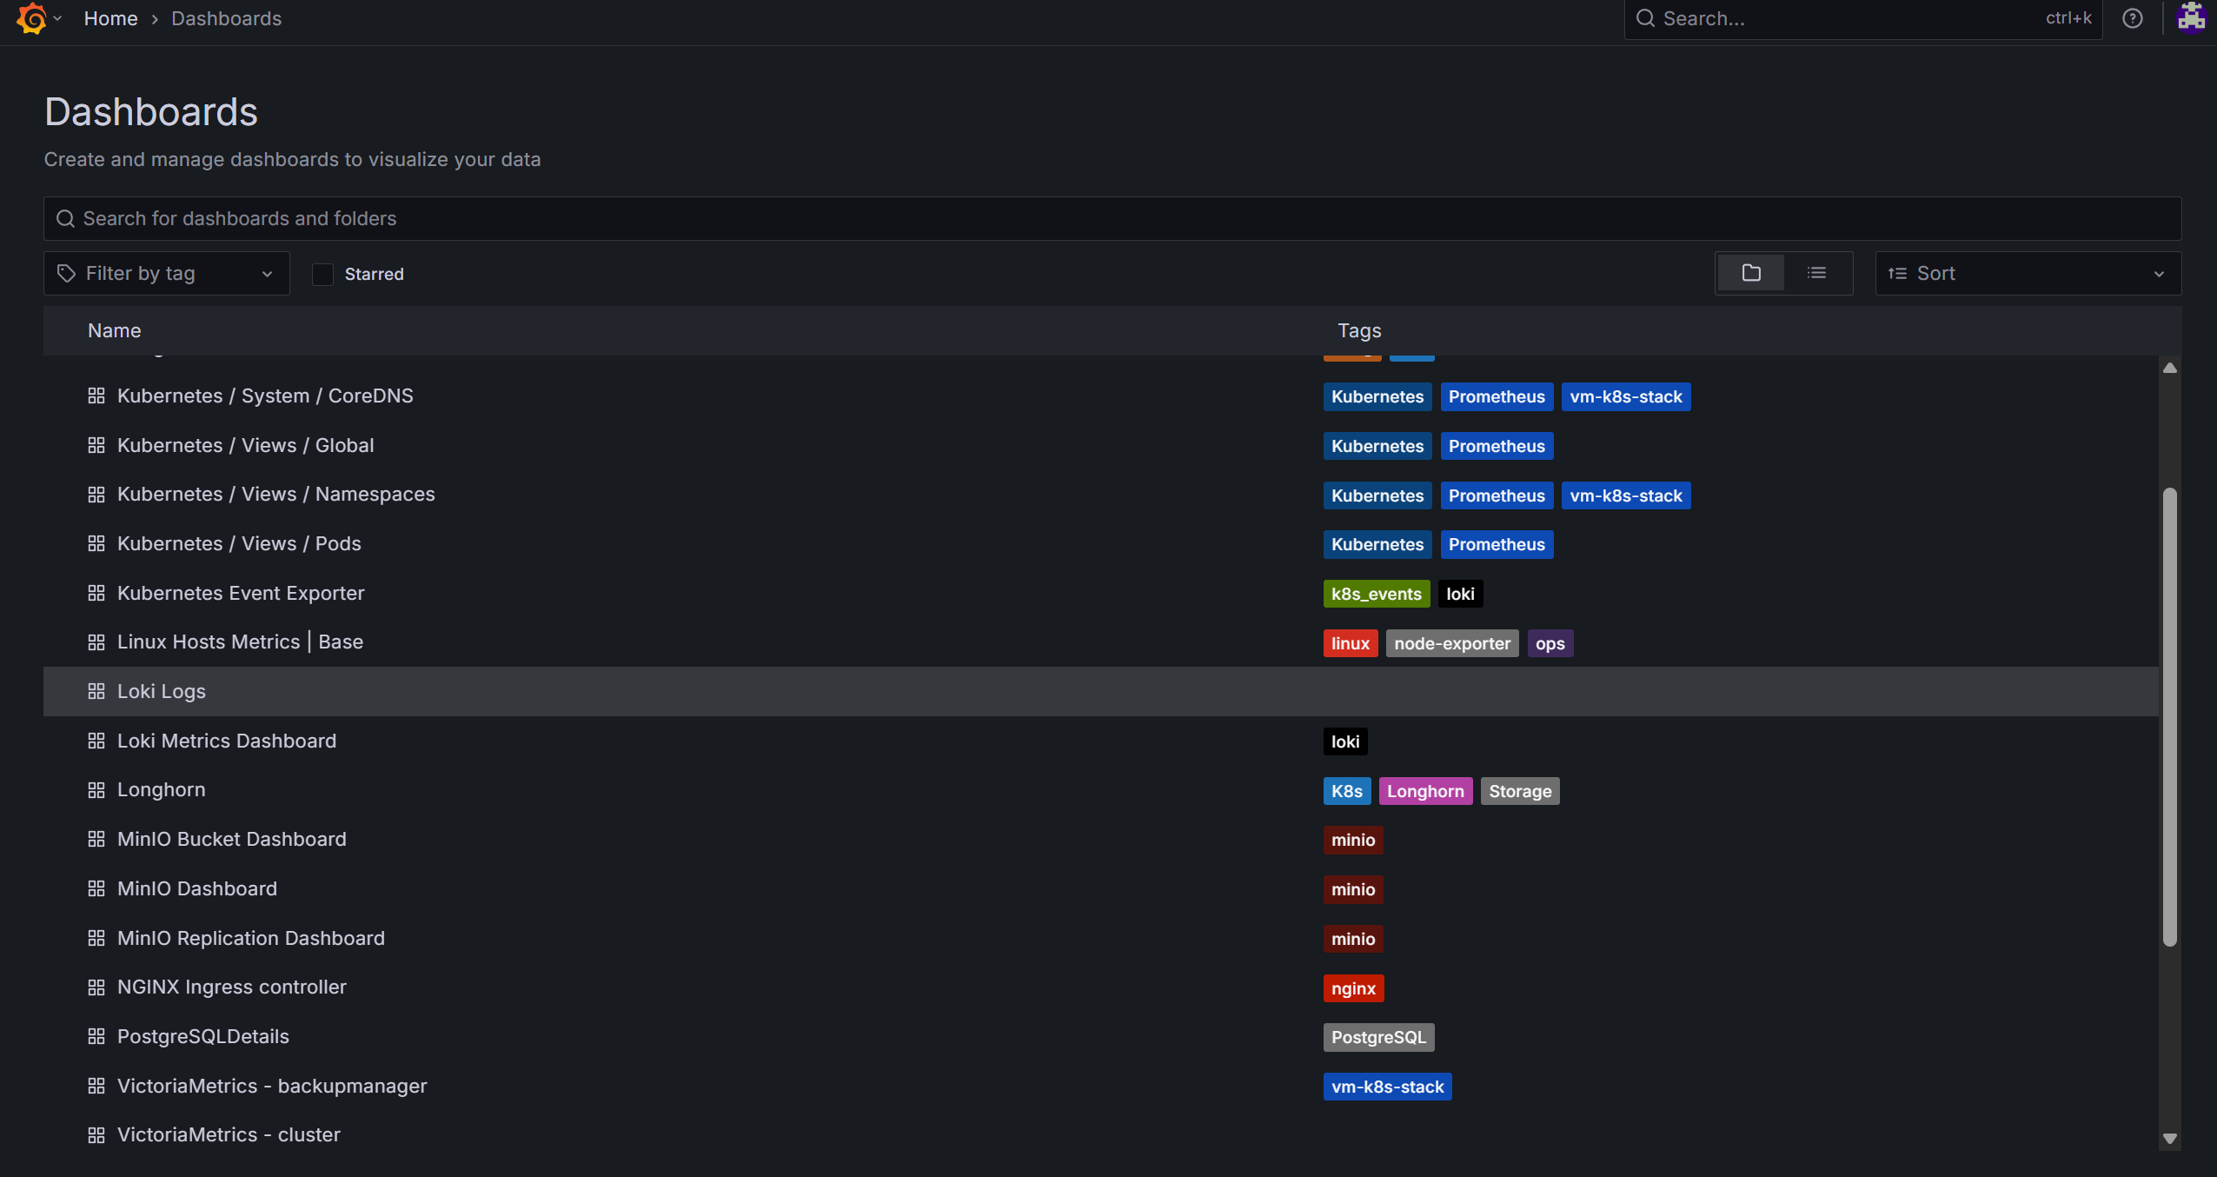Click dashboard icon beside MinIO Dashboard row
Screen dimensions: 2217x1177
96,888
